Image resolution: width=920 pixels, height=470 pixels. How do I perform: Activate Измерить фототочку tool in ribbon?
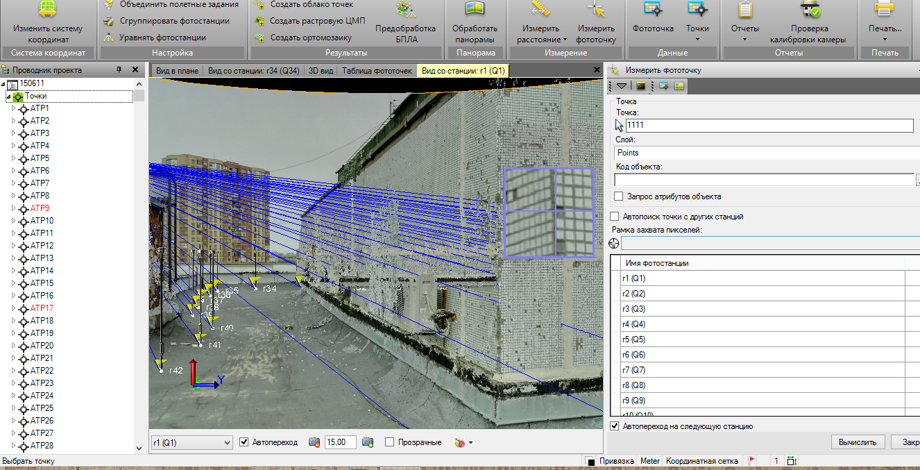[x=596, y=22]
